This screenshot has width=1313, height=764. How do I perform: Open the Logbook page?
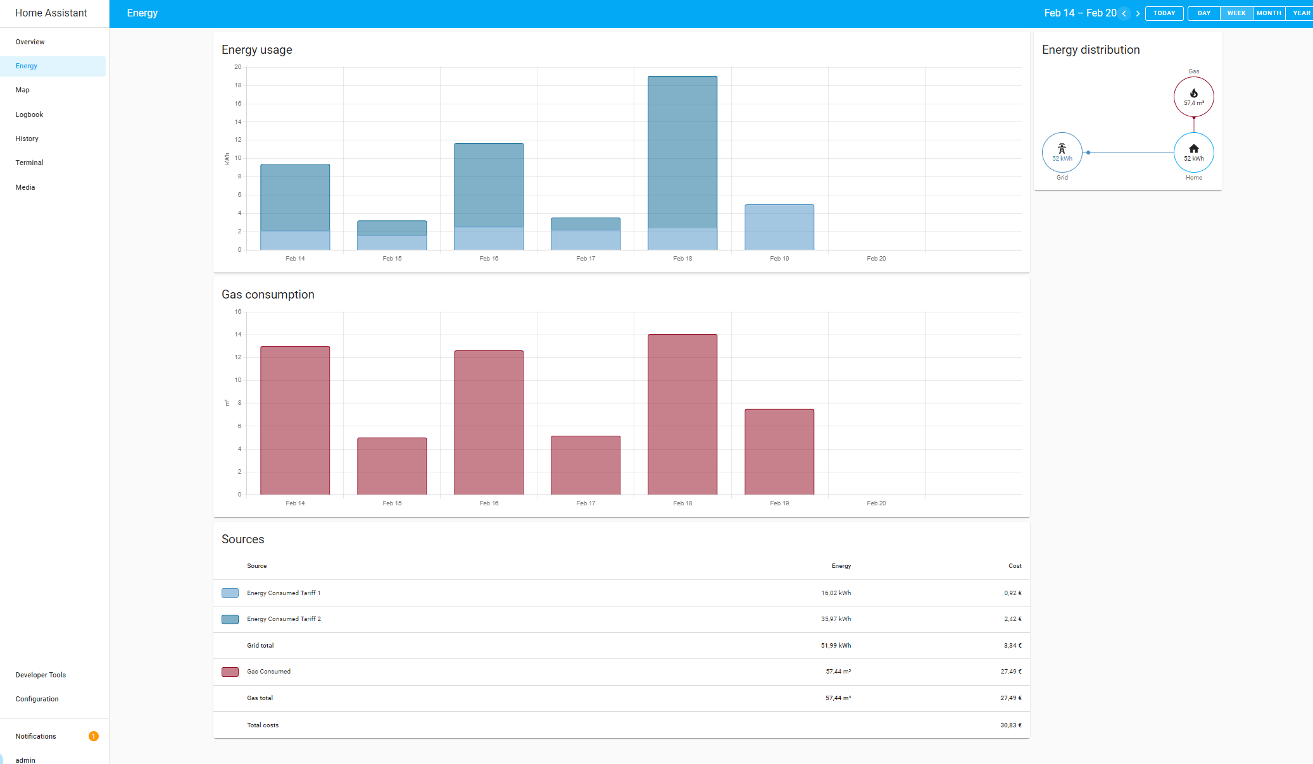[29, 114]
